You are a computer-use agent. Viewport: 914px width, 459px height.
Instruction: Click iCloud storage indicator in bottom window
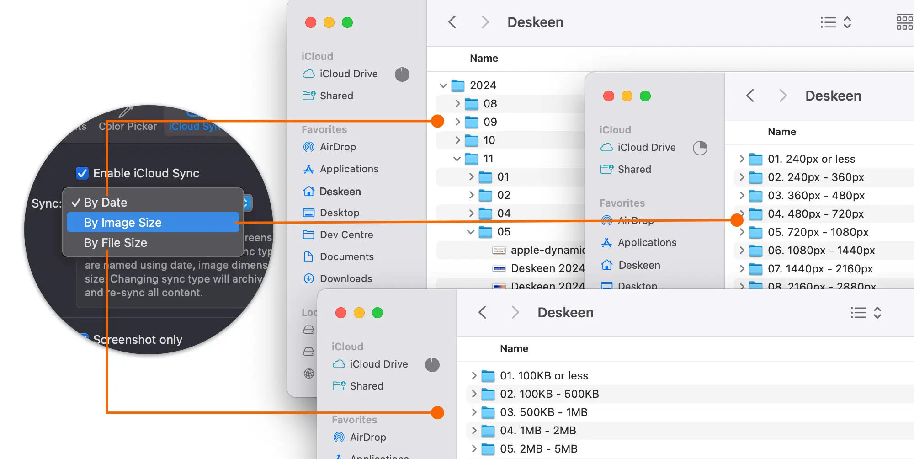(x=432, y=364)
